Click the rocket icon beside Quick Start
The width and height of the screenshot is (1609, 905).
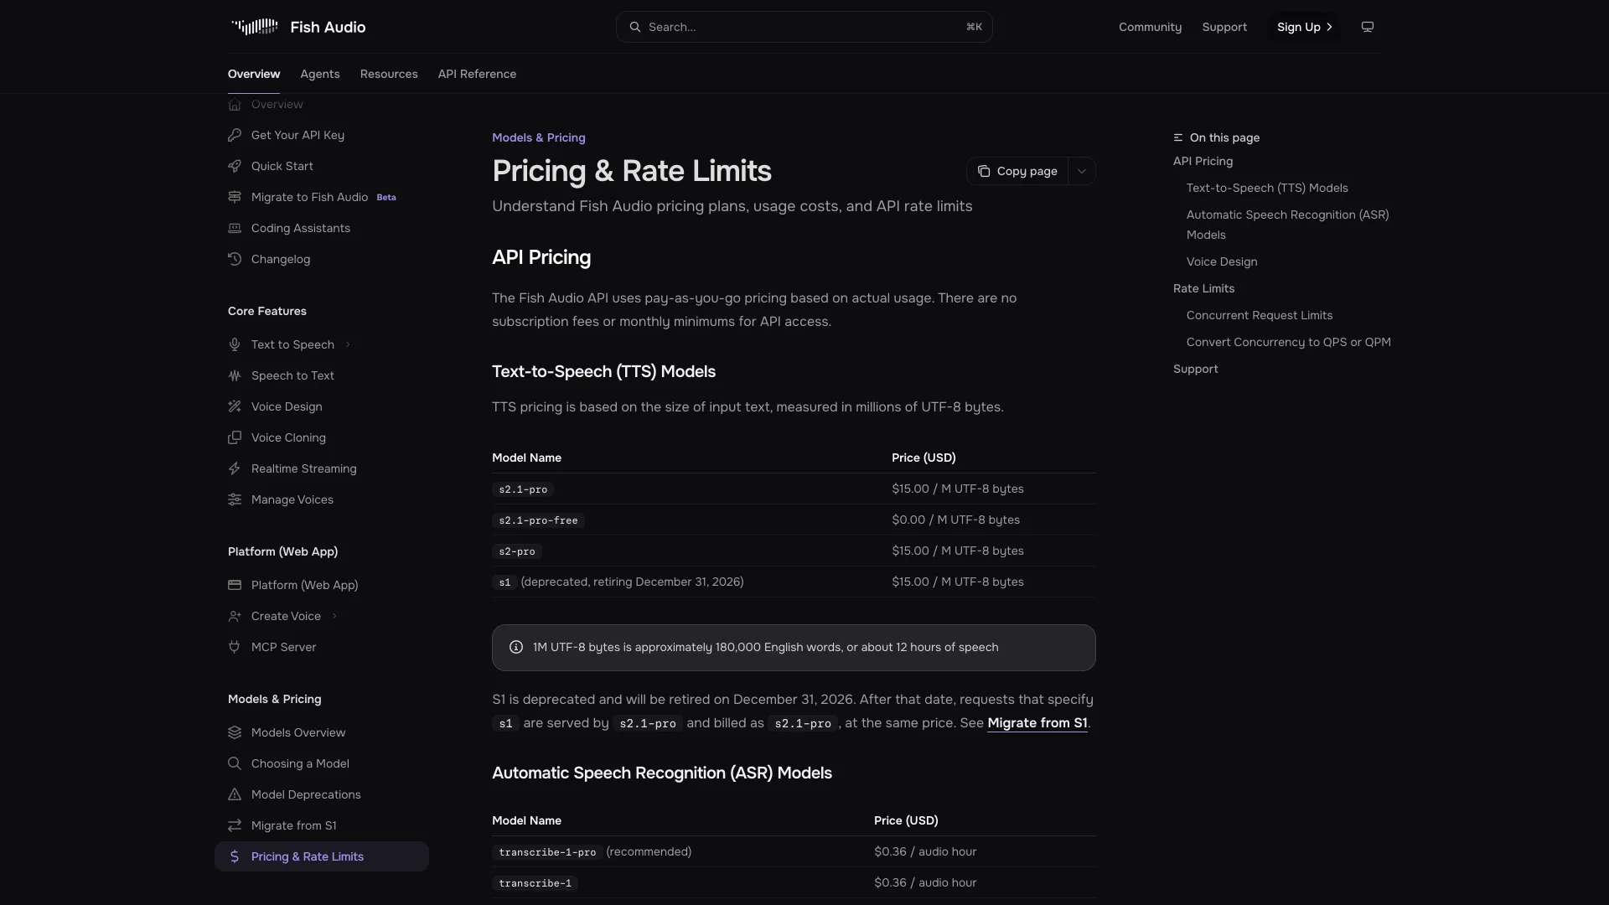[x=235, y=166]
